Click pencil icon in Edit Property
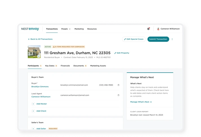 tap(115, 53)
